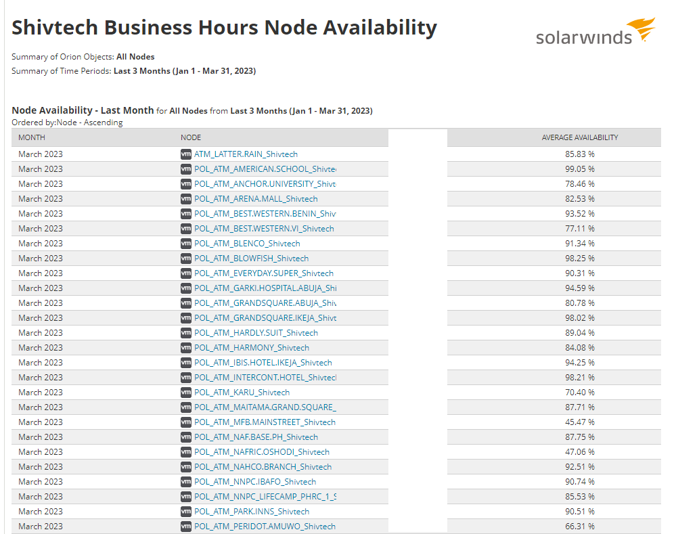Click VM icon beside POL_ATM_NAF.BASE.PH_Shivtech
676x534 pixels.
point(186,437)
